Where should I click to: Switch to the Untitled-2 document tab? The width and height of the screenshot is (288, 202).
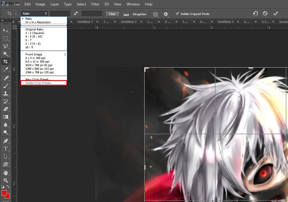[x=129, y=22]
